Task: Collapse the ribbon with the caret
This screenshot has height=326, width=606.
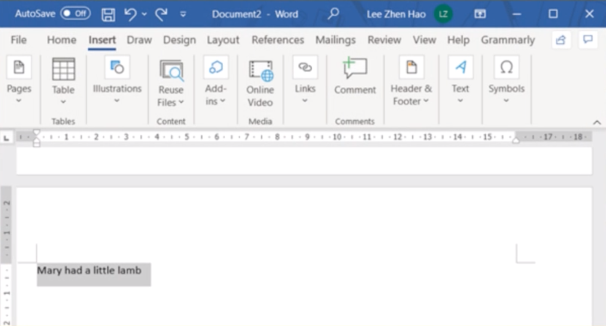Action: coord(597,123)
